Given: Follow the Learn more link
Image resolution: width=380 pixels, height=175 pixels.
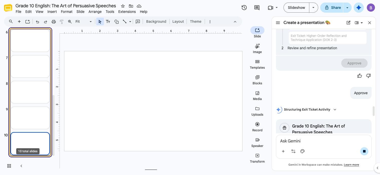Looking at the screenshot, I should click(351, 165).
